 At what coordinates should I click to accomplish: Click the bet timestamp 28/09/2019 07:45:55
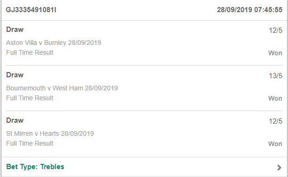point(249,10)
